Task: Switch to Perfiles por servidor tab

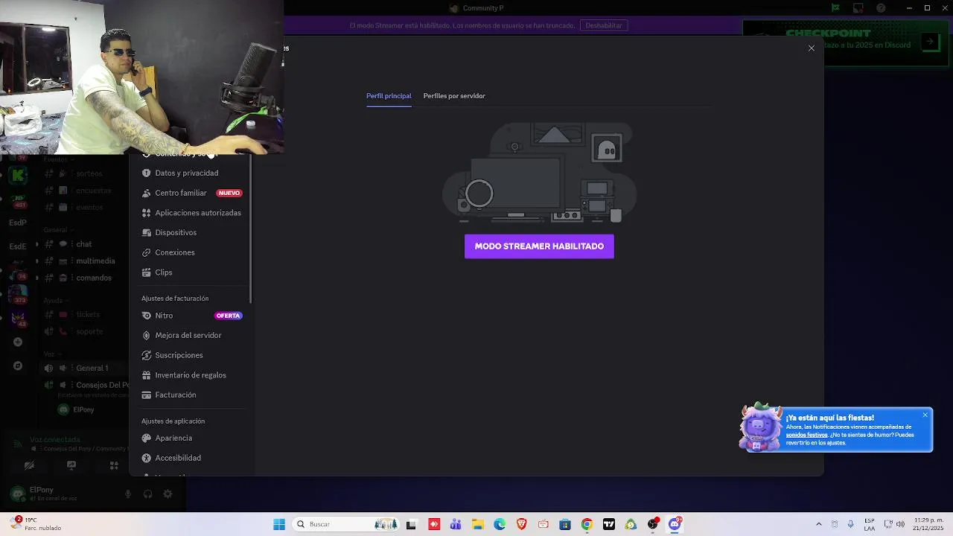Action: click(454, 96)
